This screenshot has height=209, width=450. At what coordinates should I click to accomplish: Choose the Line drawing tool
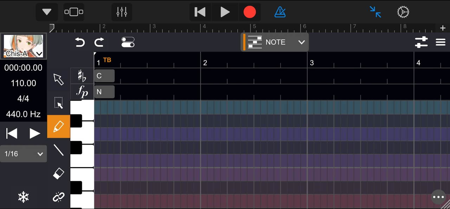(x=59, y=150)
